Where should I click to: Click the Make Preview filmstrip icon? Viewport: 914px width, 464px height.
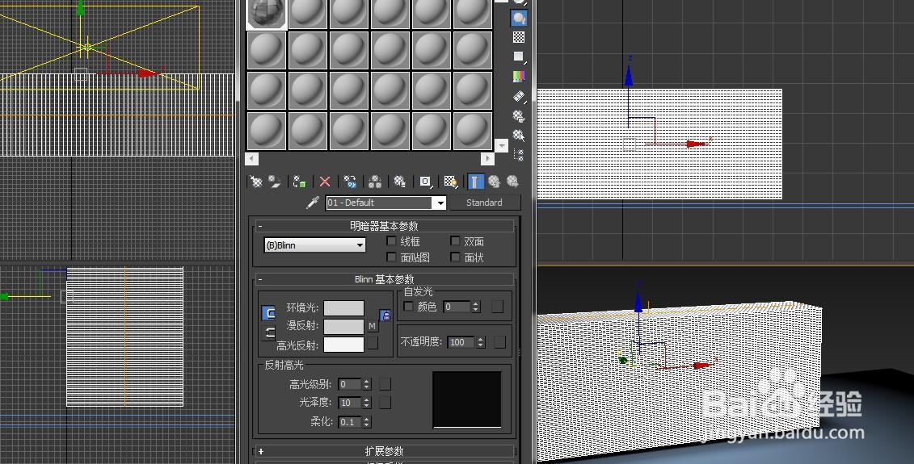click(518, 96)
